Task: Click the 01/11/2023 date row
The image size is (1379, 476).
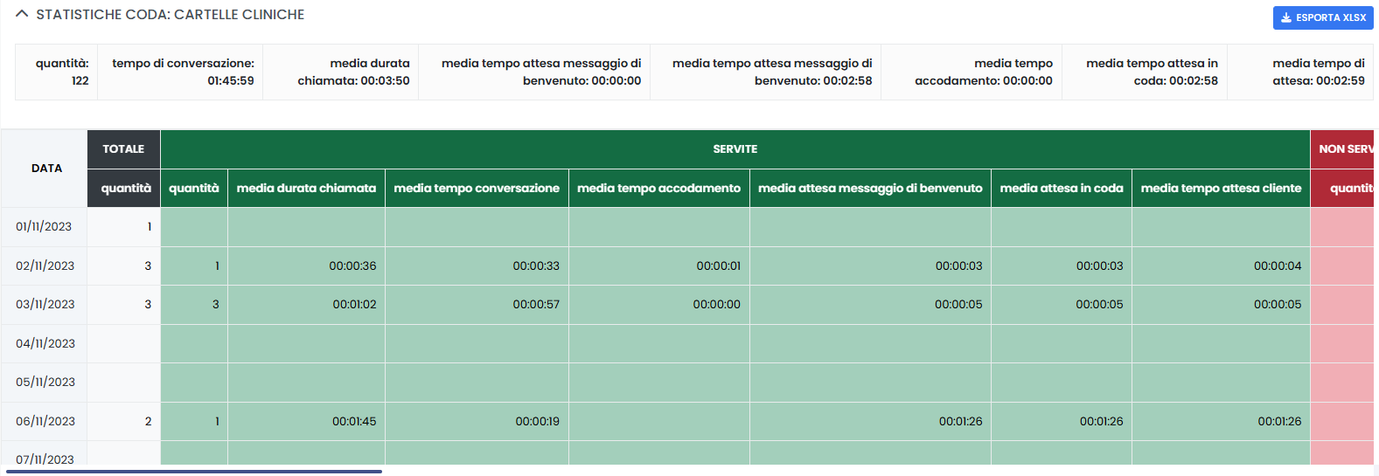Action: tap(44, 226)
